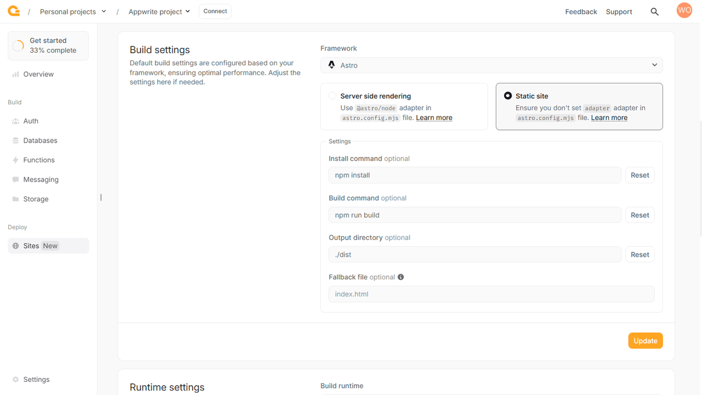The width and height of the screenshot is (702, 395).
Task: Click the Functions lightning bolt icon
Action: coord(15,160)
